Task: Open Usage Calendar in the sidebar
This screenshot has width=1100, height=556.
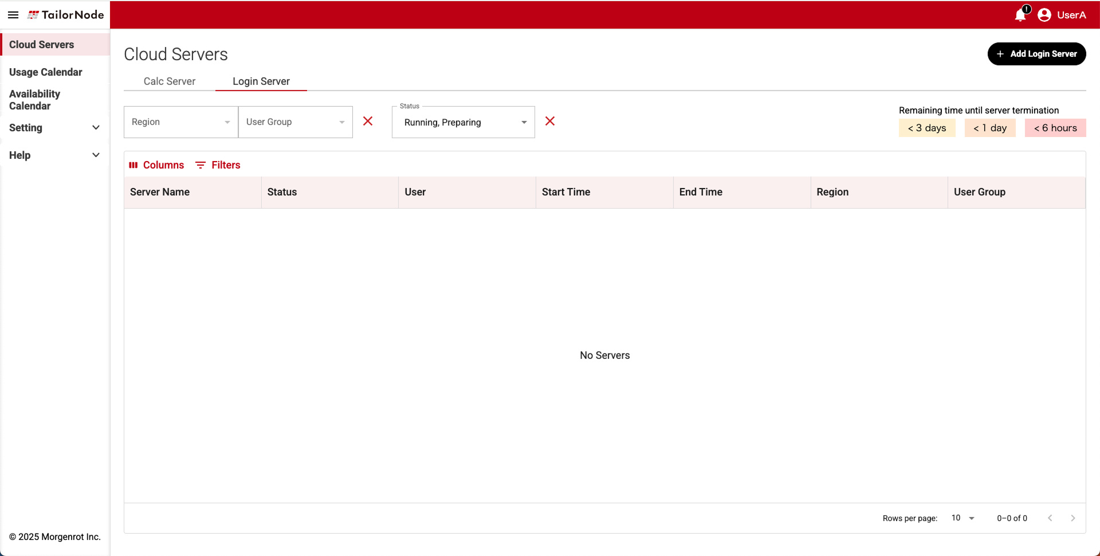Action: (55, 72)
